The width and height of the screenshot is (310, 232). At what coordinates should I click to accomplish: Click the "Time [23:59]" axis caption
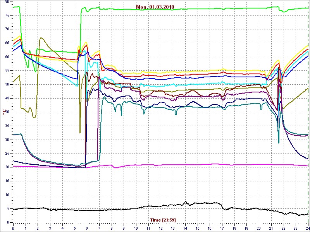[x=163, y=220]
